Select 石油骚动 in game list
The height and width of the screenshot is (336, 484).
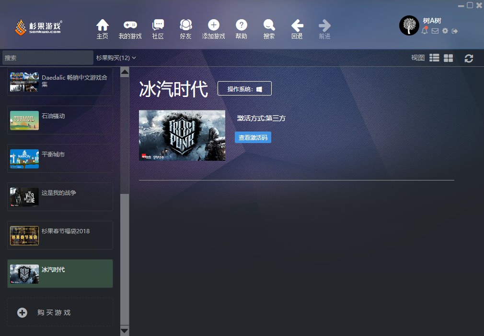60,120
